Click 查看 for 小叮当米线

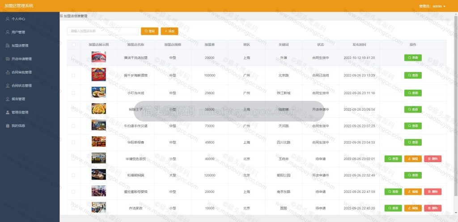click(x=413, y=93)
